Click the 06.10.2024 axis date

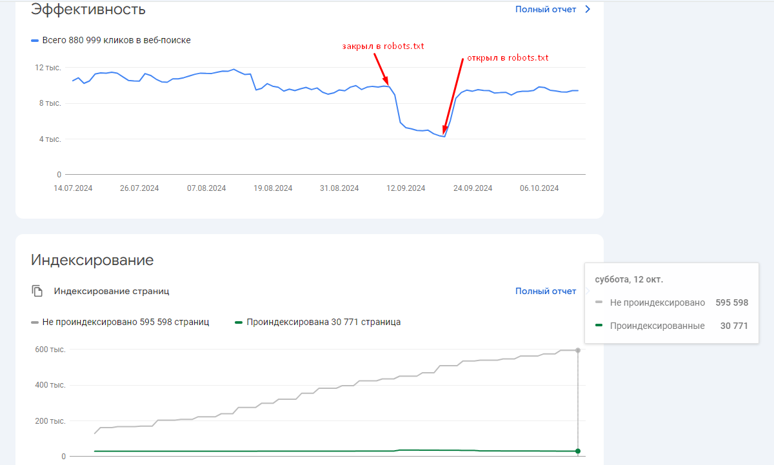click(539, 188)
